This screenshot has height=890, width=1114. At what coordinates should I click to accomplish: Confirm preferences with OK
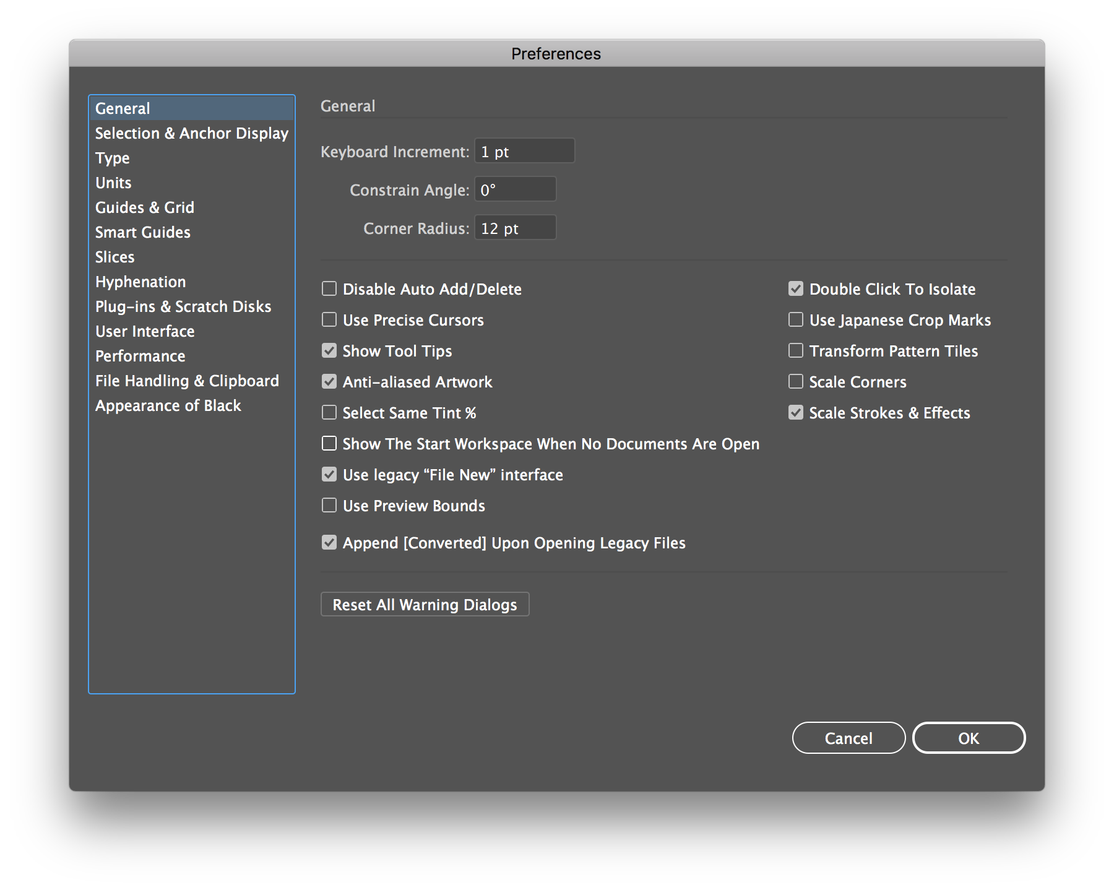click(969, 738)
